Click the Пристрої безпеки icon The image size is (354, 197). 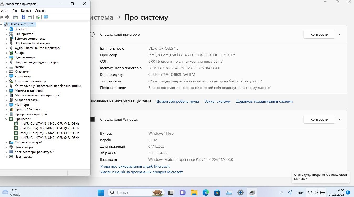click(11, 109)
